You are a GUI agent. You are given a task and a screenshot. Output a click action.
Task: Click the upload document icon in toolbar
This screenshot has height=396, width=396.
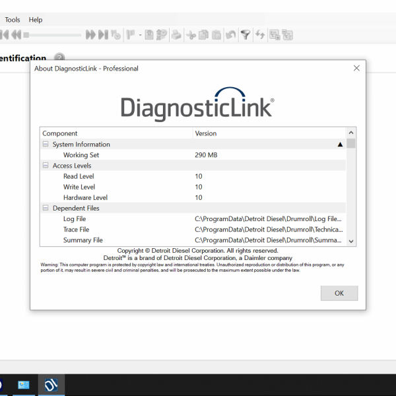coord(149,34)
